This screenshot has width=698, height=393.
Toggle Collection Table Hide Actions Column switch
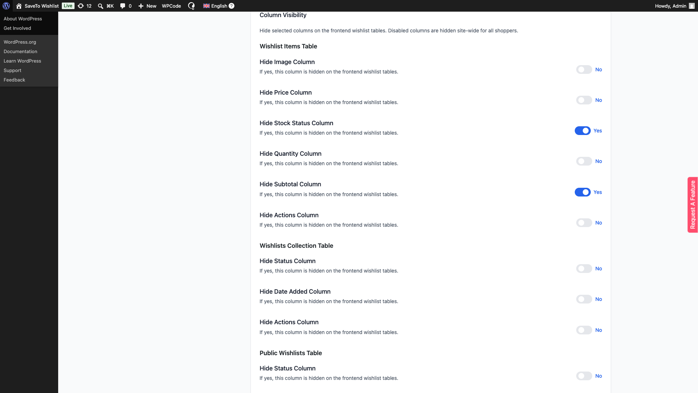pos(584,330)
